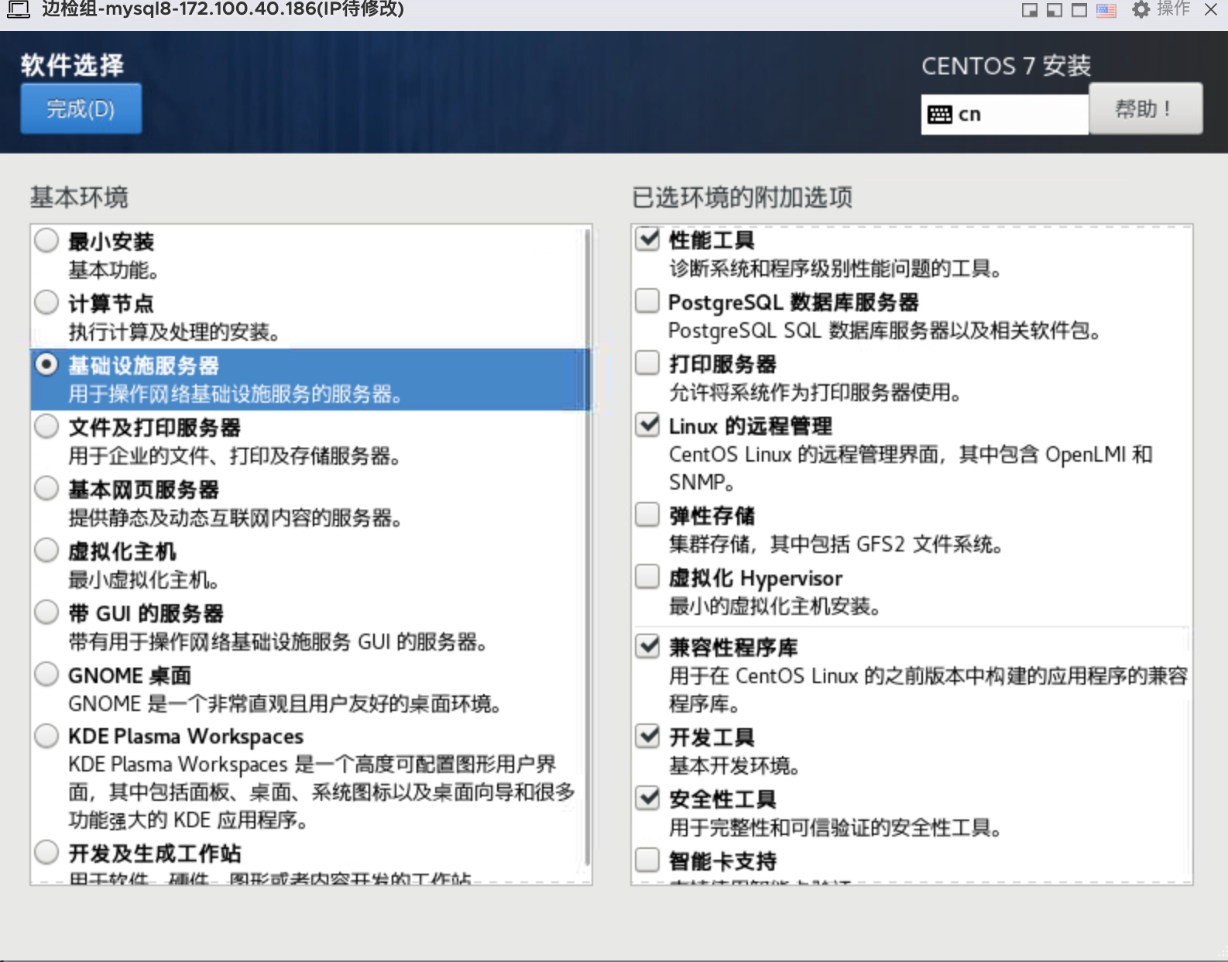Click the 软件选择 page title
1228x962 pixels.
72,65
